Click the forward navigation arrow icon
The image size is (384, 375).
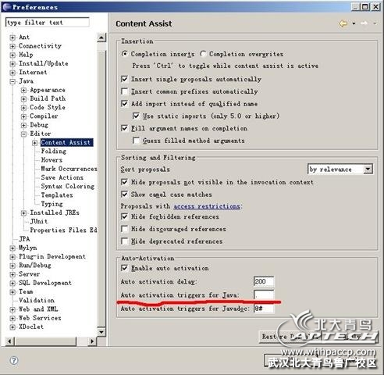pos(364,23)
